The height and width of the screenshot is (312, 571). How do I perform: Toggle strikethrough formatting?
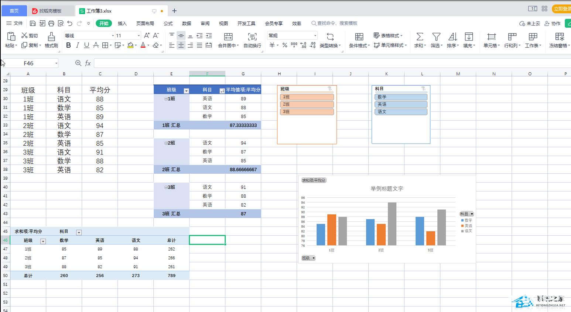[x=96, y=45]
